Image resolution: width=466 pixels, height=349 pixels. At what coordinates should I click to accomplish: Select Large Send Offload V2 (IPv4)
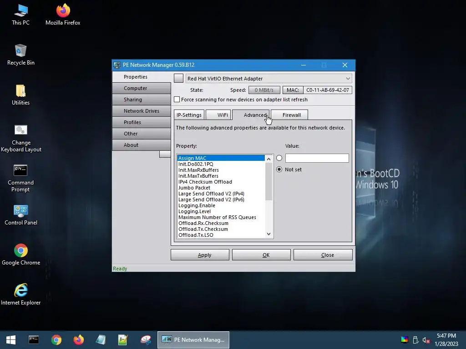(x=221, y=194)
